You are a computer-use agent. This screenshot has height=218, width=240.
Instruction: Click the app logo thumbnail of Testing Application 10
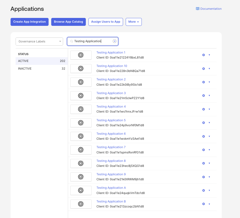[x=81, y=69]
